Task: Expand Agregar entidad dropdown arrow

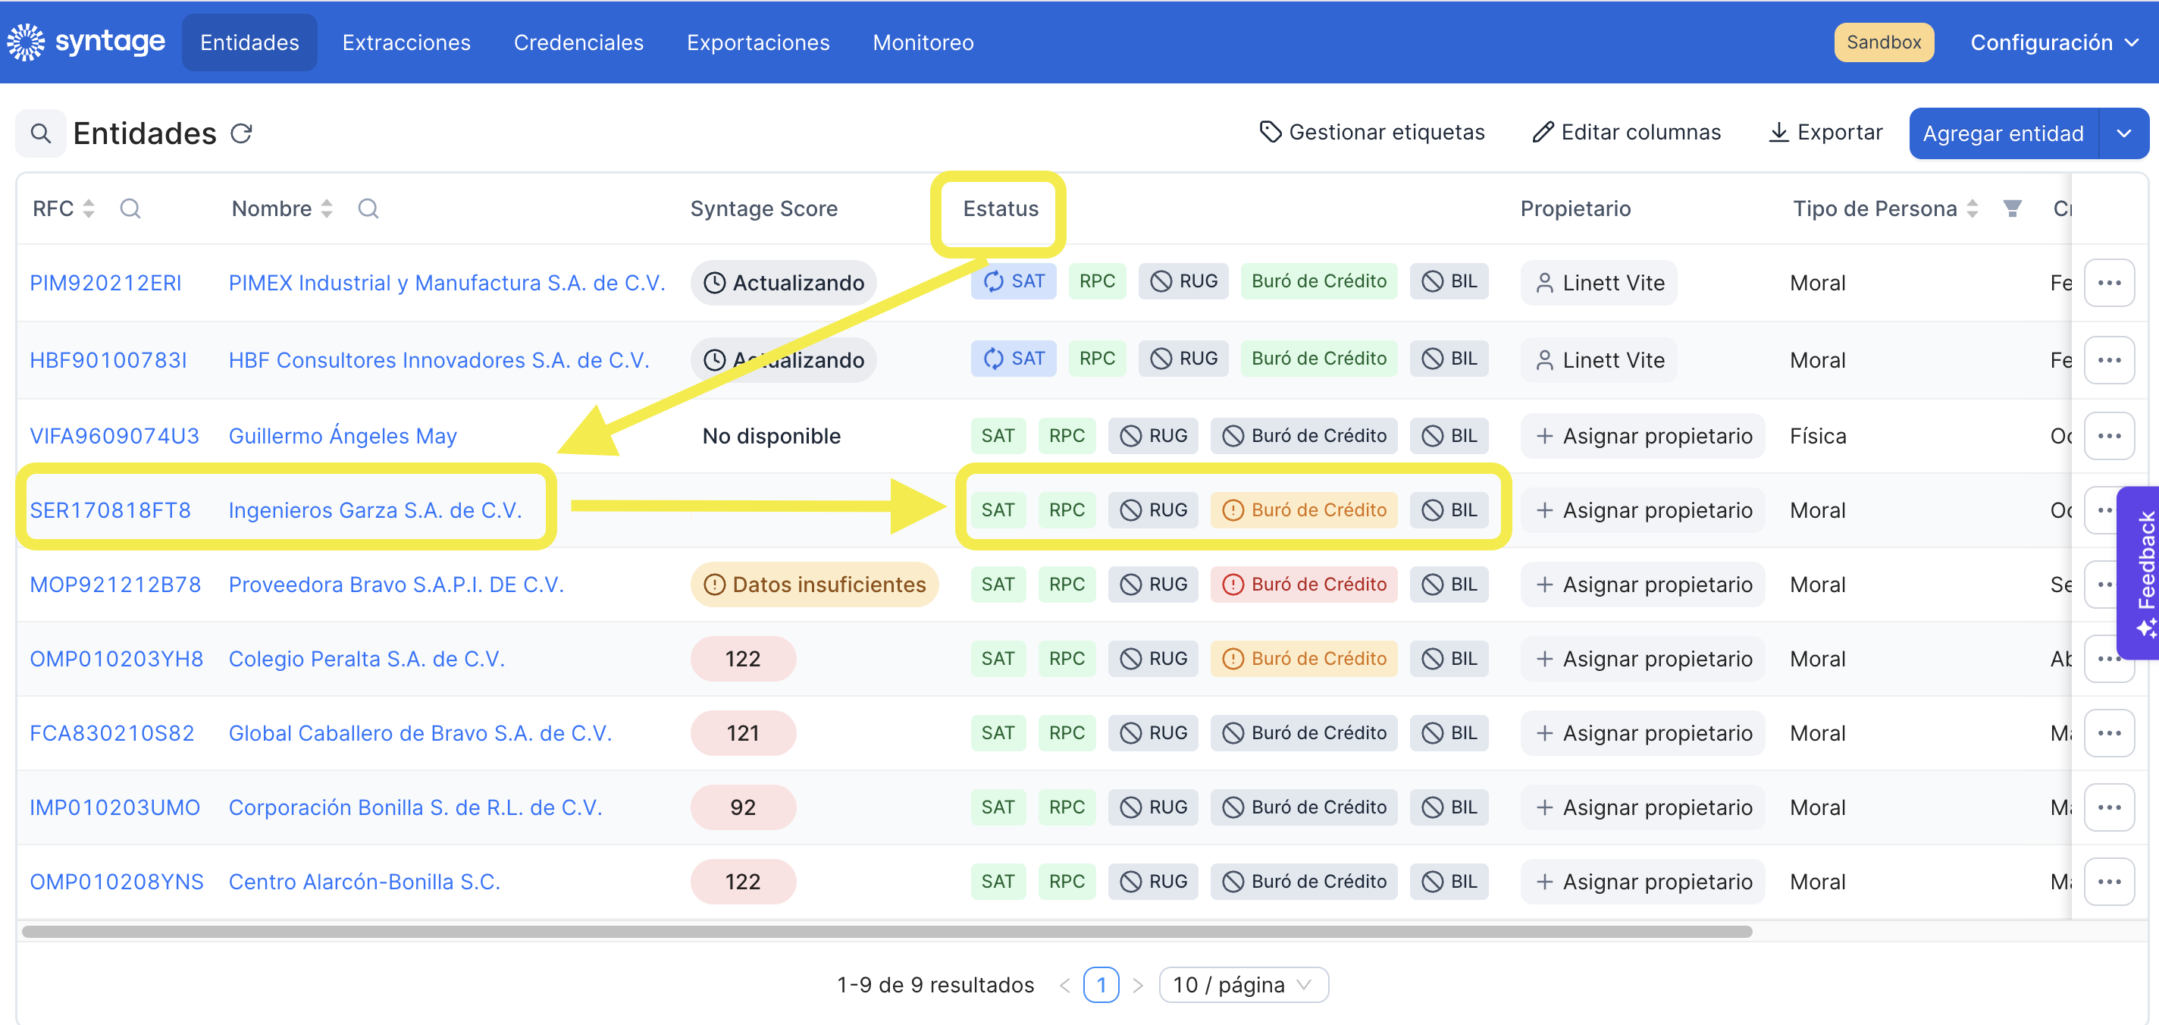Action: point(2124,133)
